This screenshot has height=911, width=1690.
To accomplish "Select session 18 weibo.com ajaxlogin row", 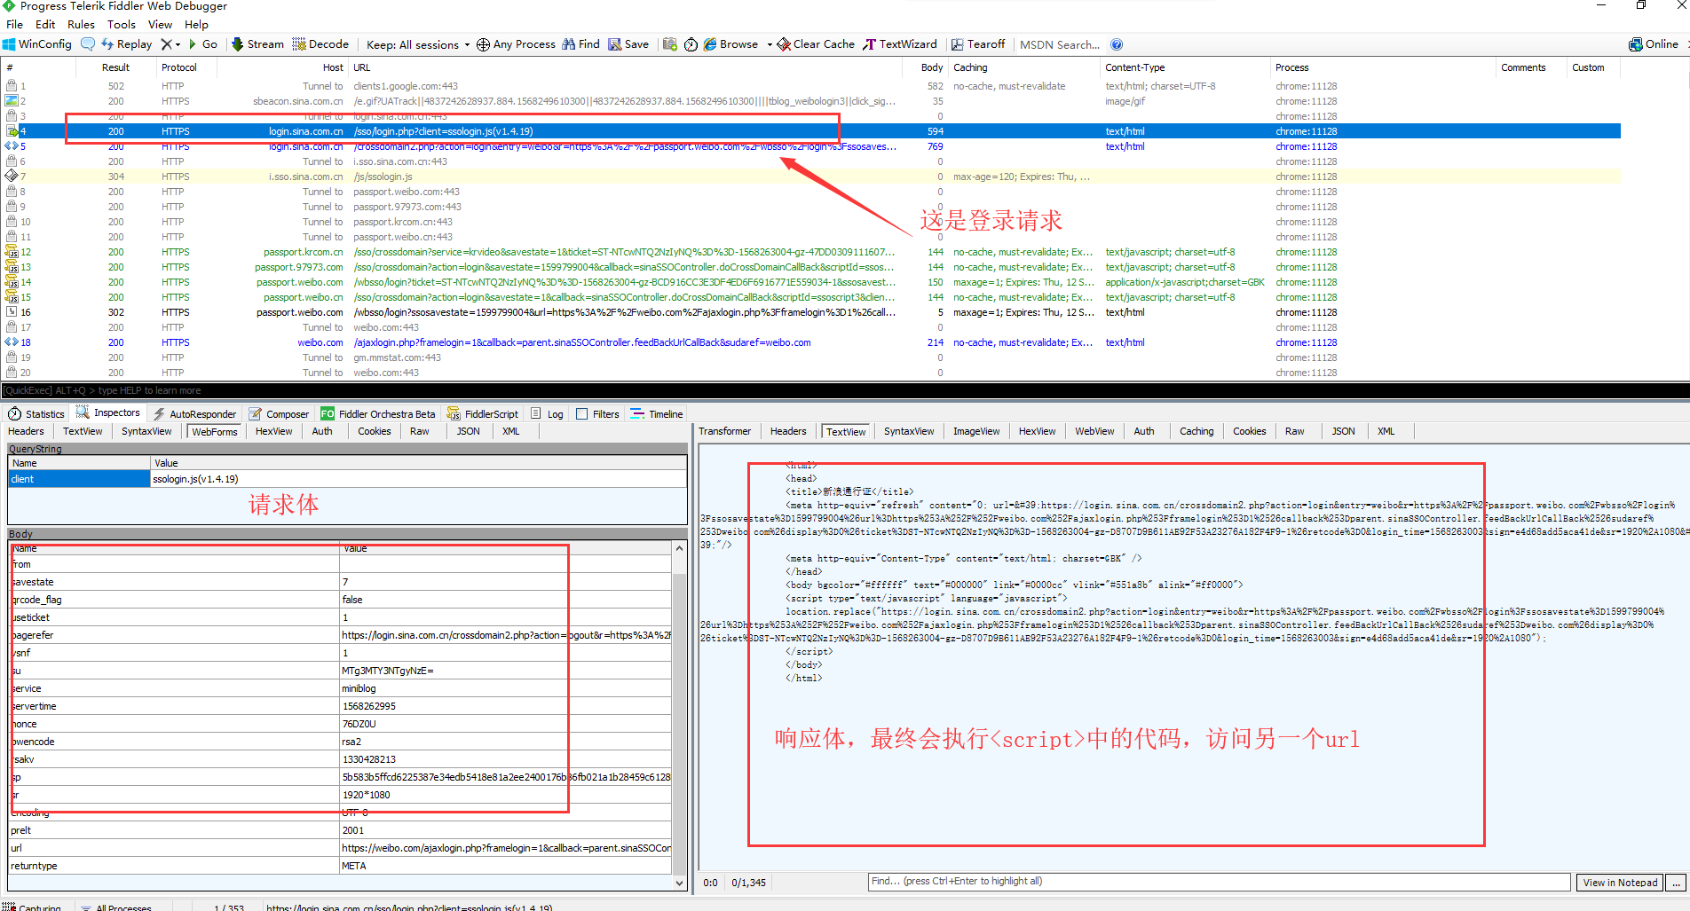I will (x=812, y=342).
